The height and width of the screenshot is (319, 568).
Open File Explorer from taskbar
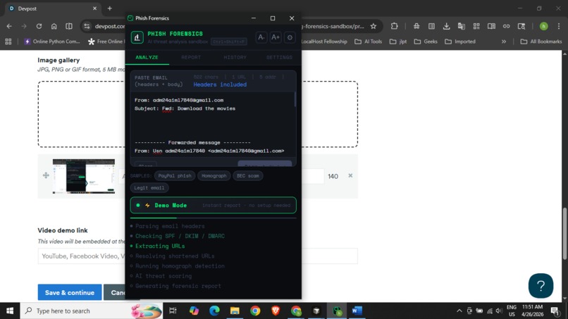[x=235, y=311]
